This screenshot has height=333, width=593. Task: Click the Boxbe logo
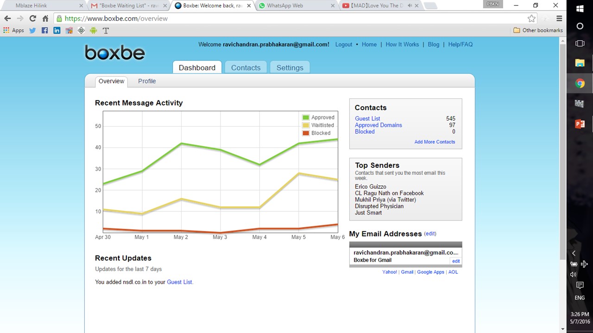pyautogui.click(x=115, y=52)
